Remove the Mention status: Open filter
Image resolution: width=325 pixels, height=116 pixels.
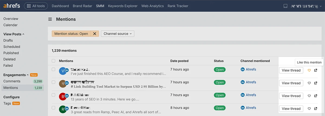[x=95, y=34]
